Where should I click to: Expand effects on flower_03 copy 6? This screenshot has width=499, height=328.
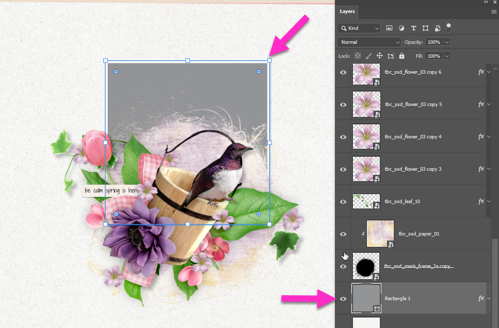point(489,72)
